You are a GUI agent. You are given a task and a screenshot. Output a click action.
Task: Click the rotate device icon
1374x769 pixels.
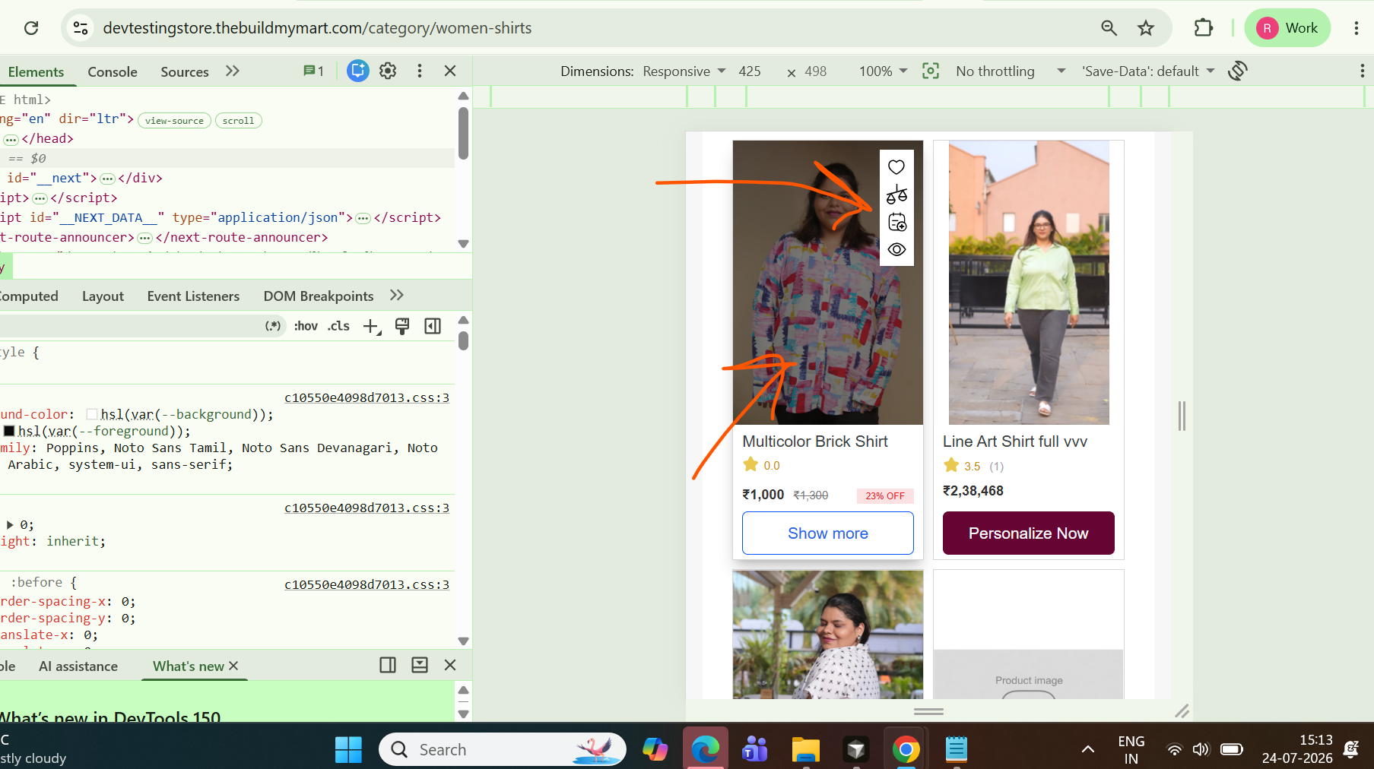(x=1238, y=71)
